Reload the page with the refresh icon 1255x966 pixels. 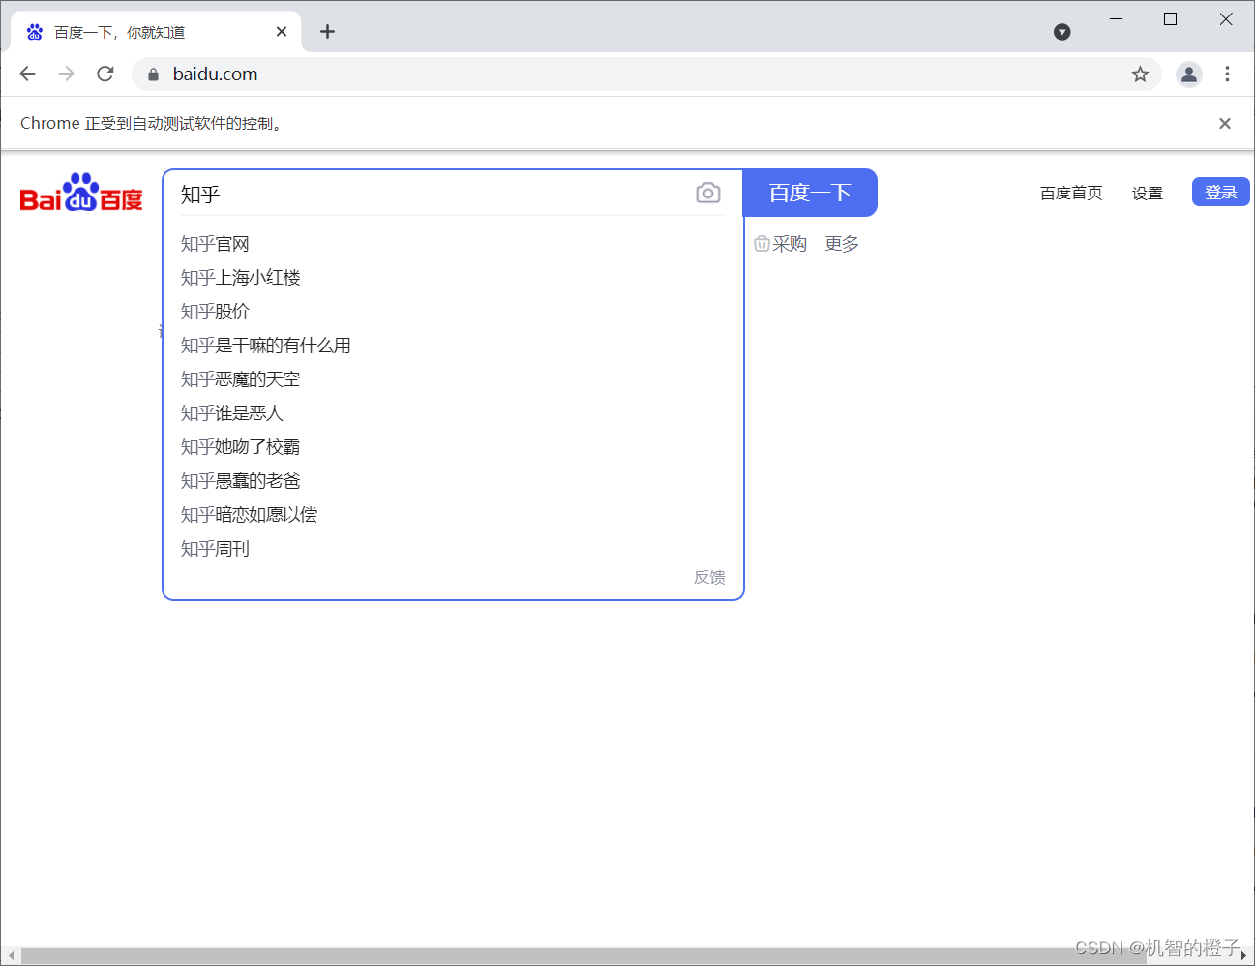pyautogui.click(x=105, y=74)
